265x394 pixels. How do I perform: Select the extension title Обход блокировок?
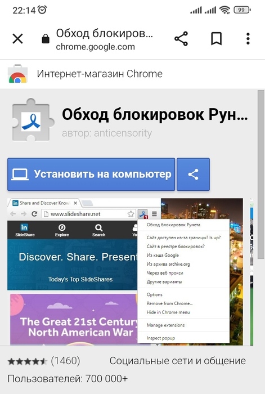click(155, 115)
